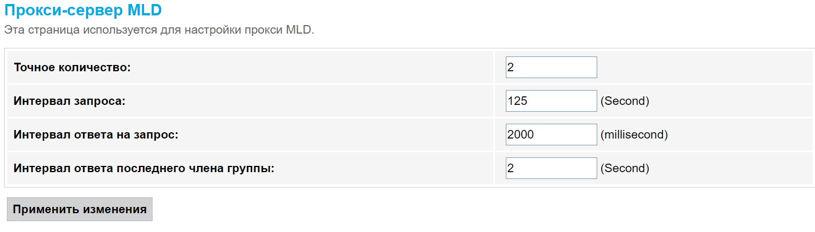This screenshot has width=815, height=232.
Task: Focus the Интервал запроса input field
Action: click(x=551, y=101)
